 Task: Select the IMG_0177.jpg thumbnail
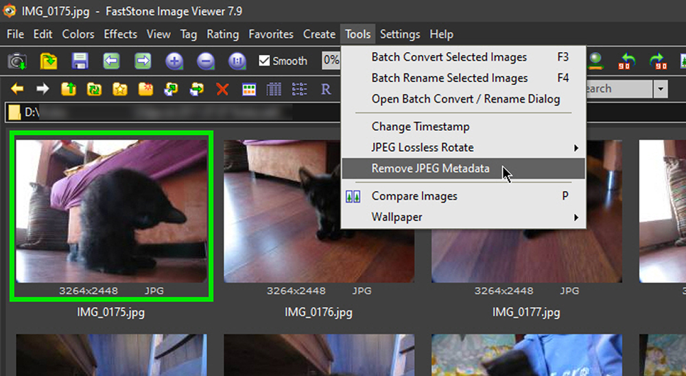tap(527, 212)
